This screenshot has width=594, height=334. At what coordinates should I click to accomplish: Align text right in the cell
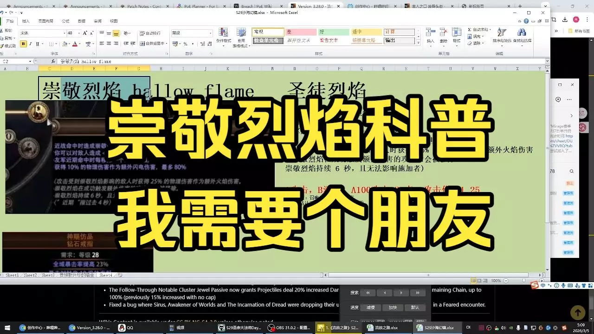point(116,44)
